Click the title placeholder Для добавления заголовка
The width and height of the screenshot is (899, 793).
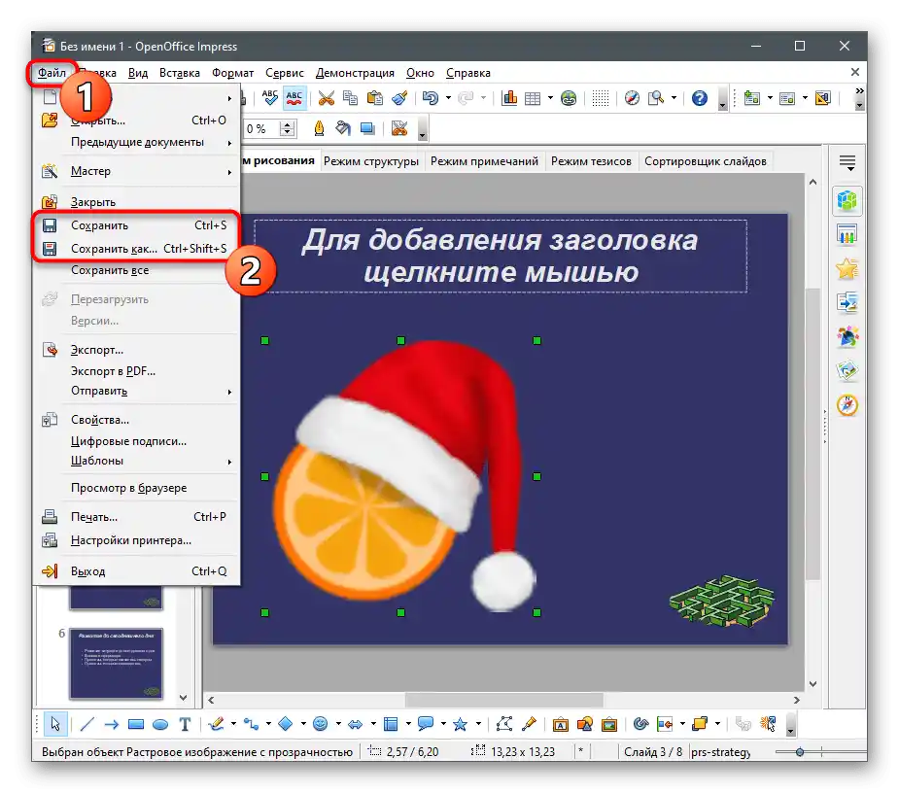click(500, 256)
